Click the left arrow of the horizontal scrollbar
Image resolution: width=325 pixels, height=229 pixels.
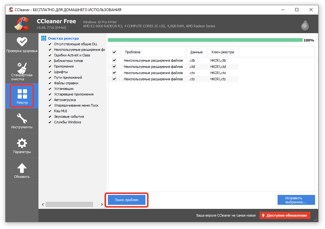(x=43, y=204)
